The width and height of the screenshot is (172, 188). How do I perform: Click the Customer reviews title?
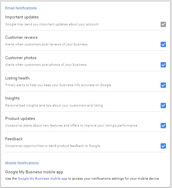coord(21,37)
